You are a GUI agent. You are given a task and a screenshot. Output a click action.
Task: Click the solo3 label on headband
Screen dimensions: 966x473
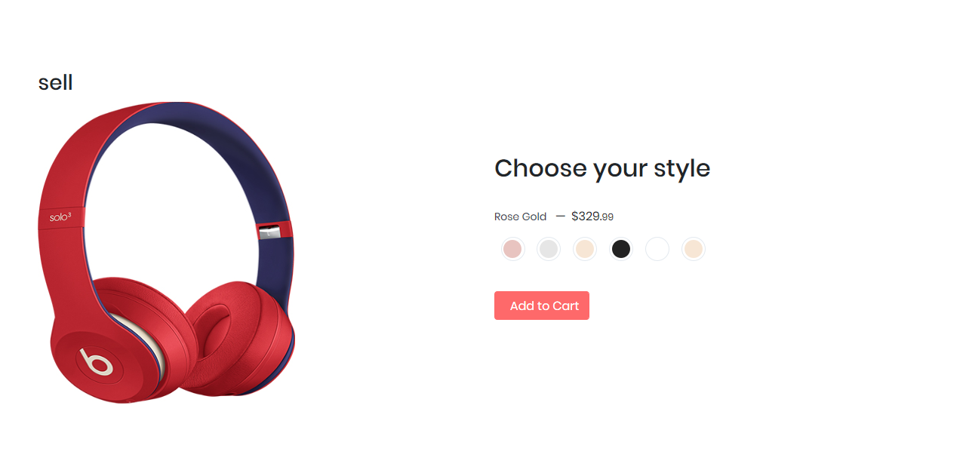pos(60,217)
